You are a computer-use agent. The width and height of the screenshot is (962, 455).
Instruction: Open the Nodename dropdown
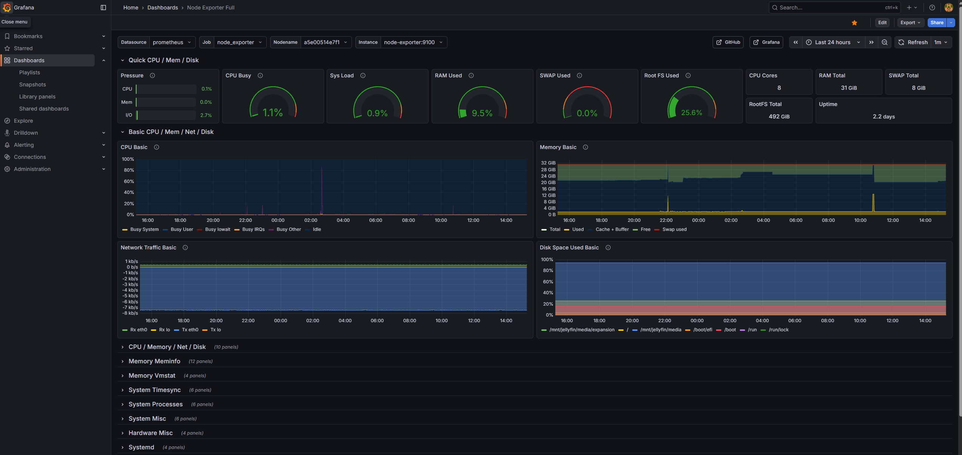[326, 42]
